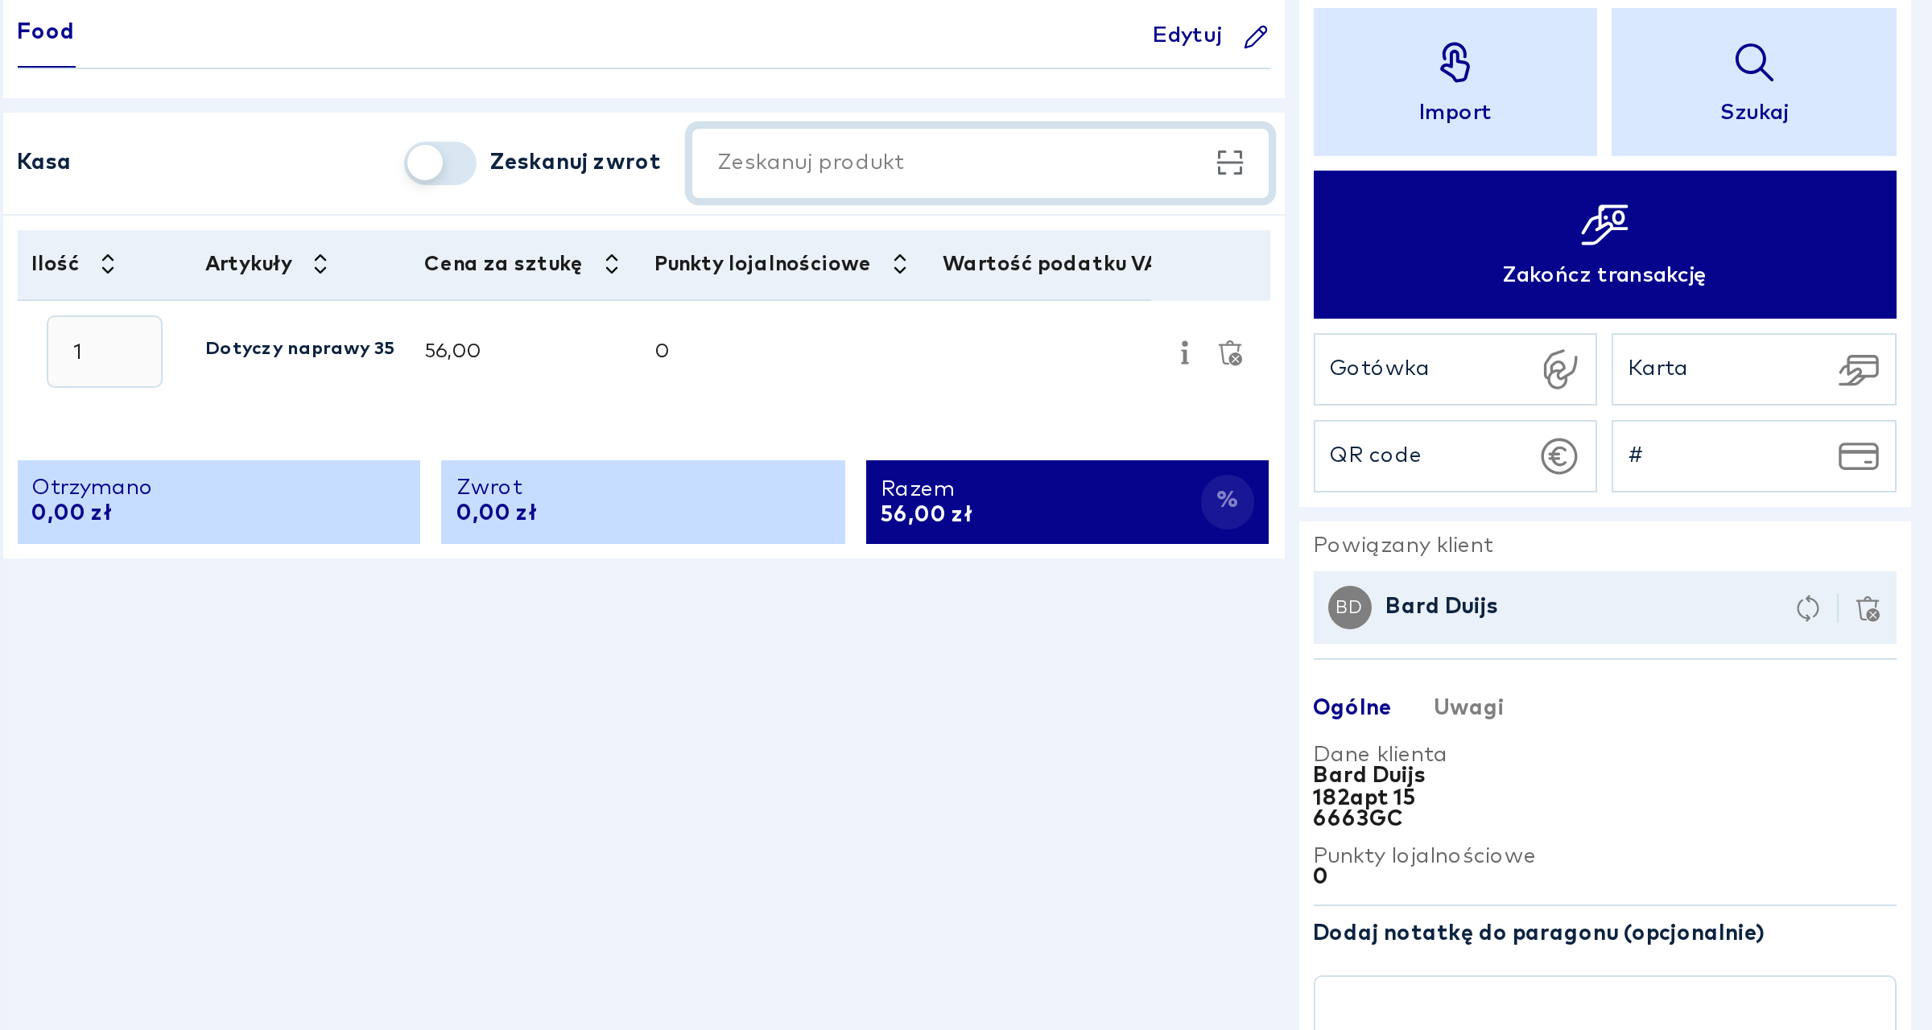Click the Otrzymano 0,00 zł box
Screen dimensions: 1932x1030
(219, 502)
